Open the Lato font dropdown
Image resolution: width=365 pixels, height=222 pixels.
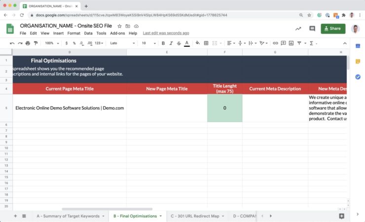pyautogui.click(x=122, y=43)
